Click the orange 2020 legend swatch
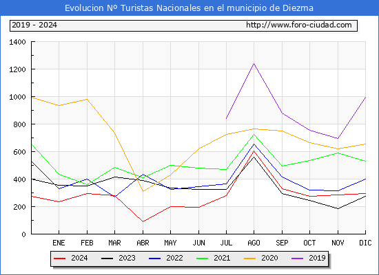379x275 pixels. pyautogui.click(x=250, y=258)
